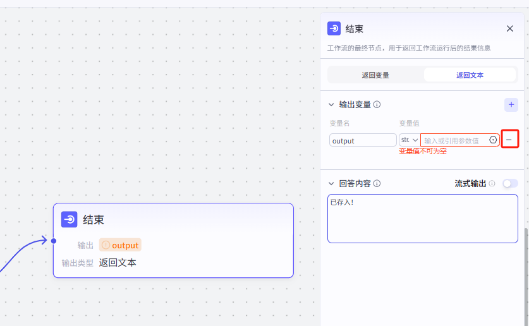Click info icon next to 流式输出

click(x=492, y=184)
